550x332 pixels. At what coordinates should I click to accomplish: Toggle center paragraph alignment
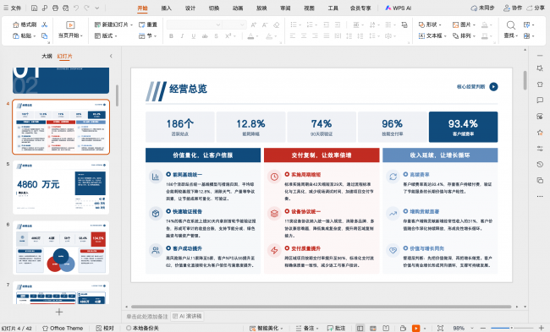[x=304, y=35]
